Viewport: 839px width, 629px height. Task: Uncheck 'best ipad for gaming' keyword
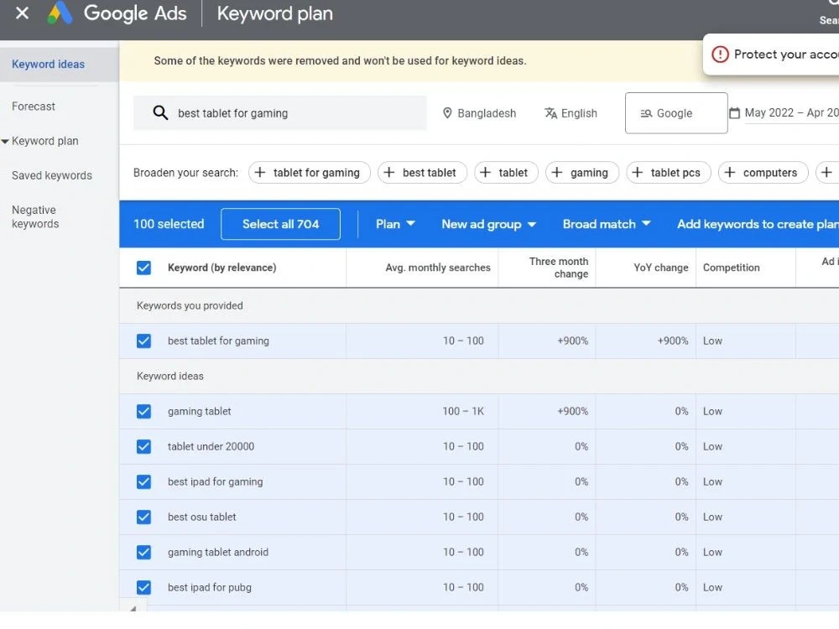point(143,482)
